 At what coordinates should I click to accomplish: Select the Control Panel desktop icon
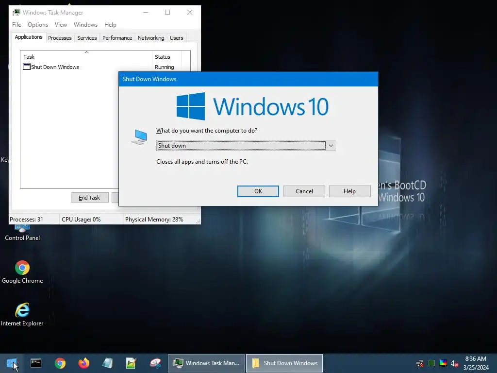tap(22, 233)
